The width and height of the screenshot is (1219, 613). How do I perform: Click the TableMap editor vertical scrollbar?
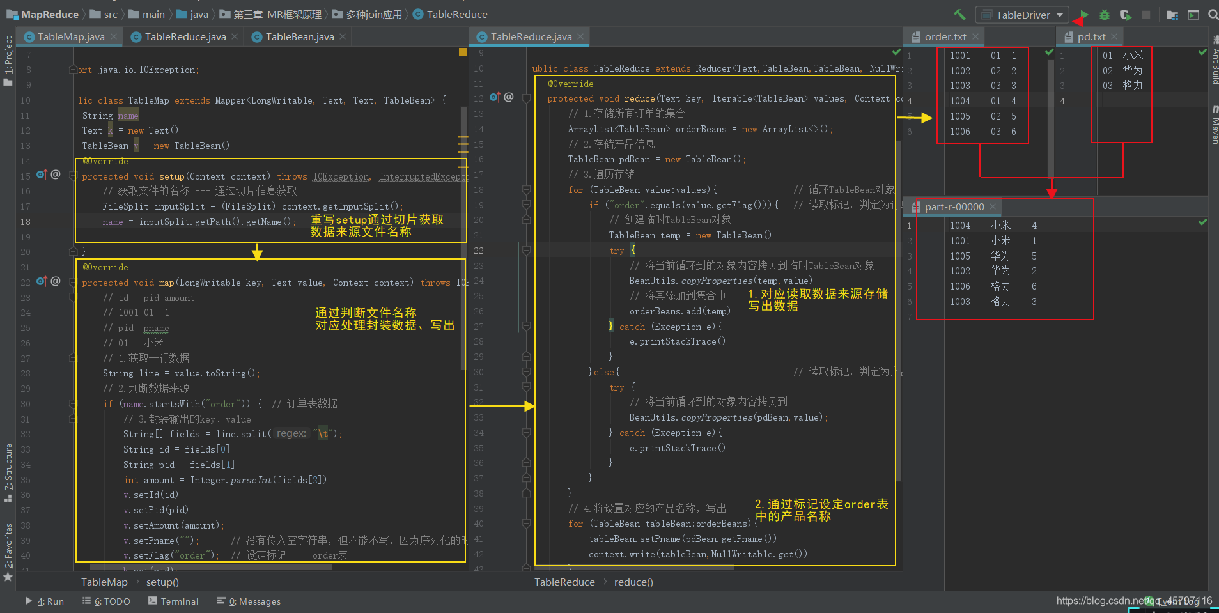pos(463,238)
